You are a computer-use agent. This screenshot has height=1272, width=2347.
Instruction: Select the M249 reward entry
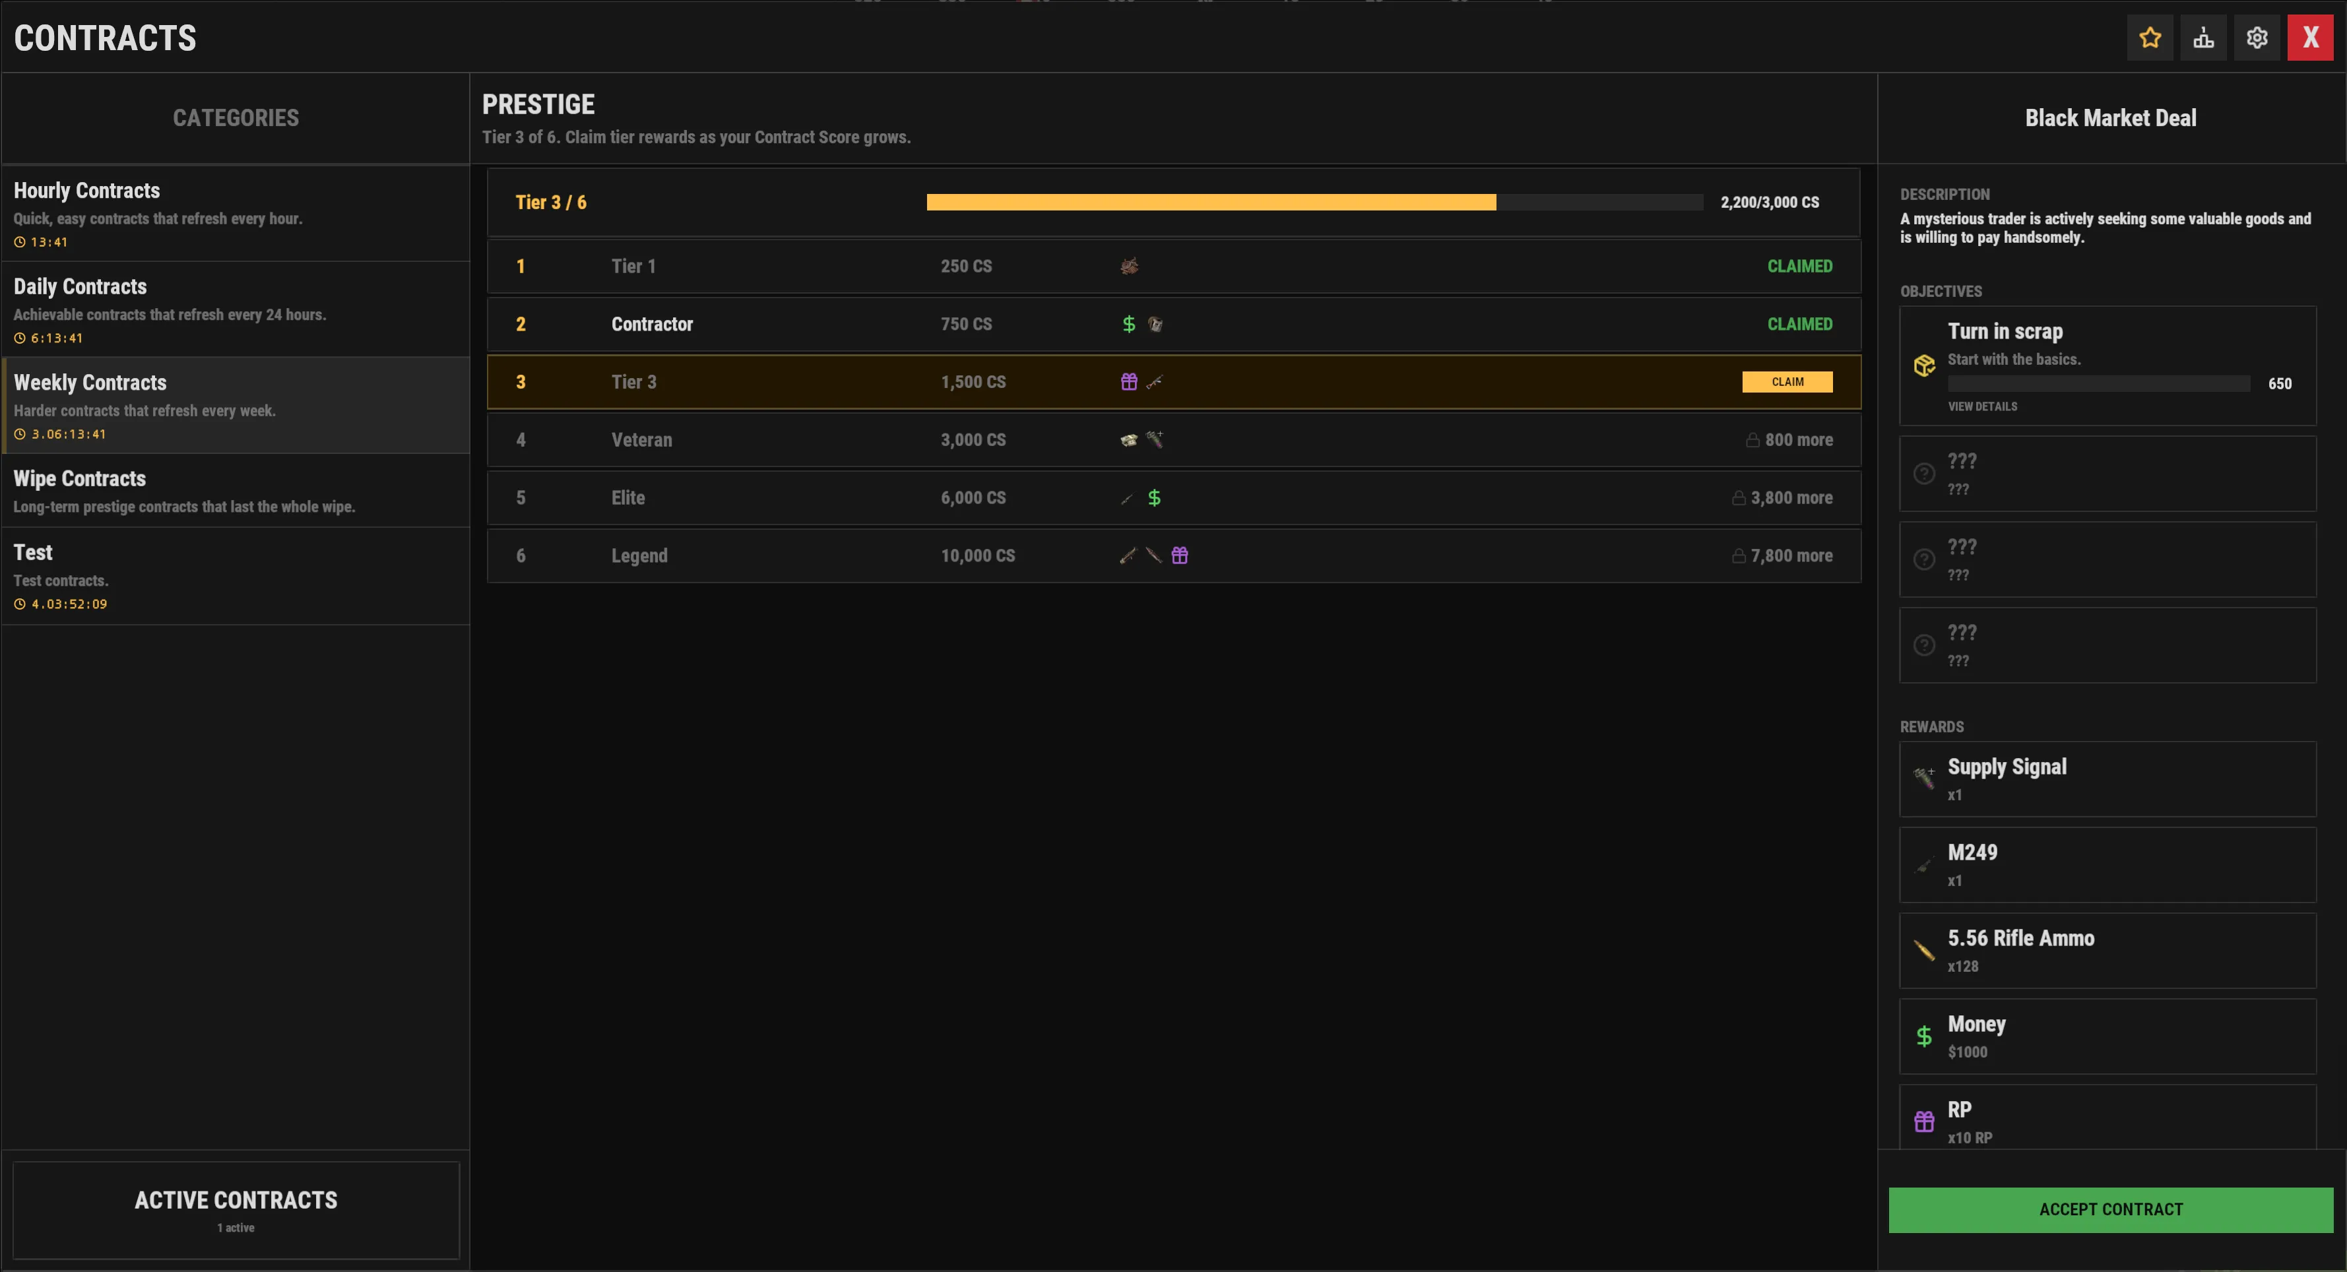pos(2107,865)
